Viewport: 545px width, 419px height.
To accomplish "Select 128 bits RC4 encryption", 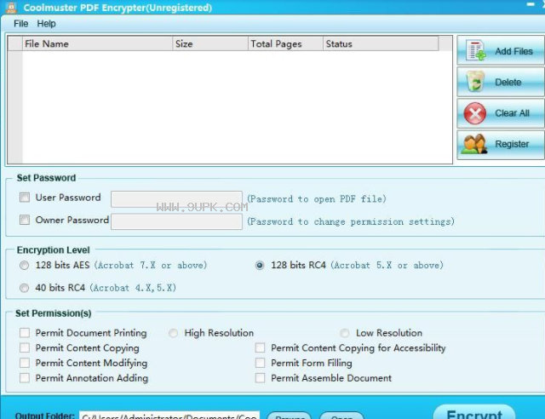I will 260,266.
